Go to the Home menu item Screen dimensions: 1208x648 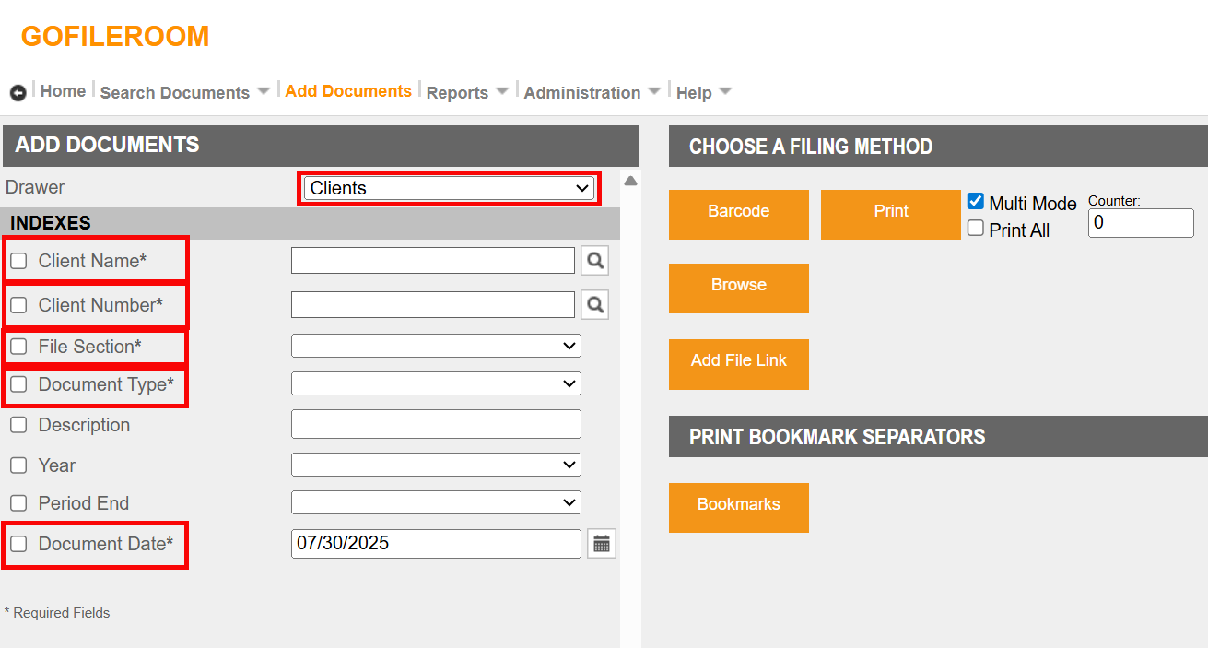click(x=63, y=91)
